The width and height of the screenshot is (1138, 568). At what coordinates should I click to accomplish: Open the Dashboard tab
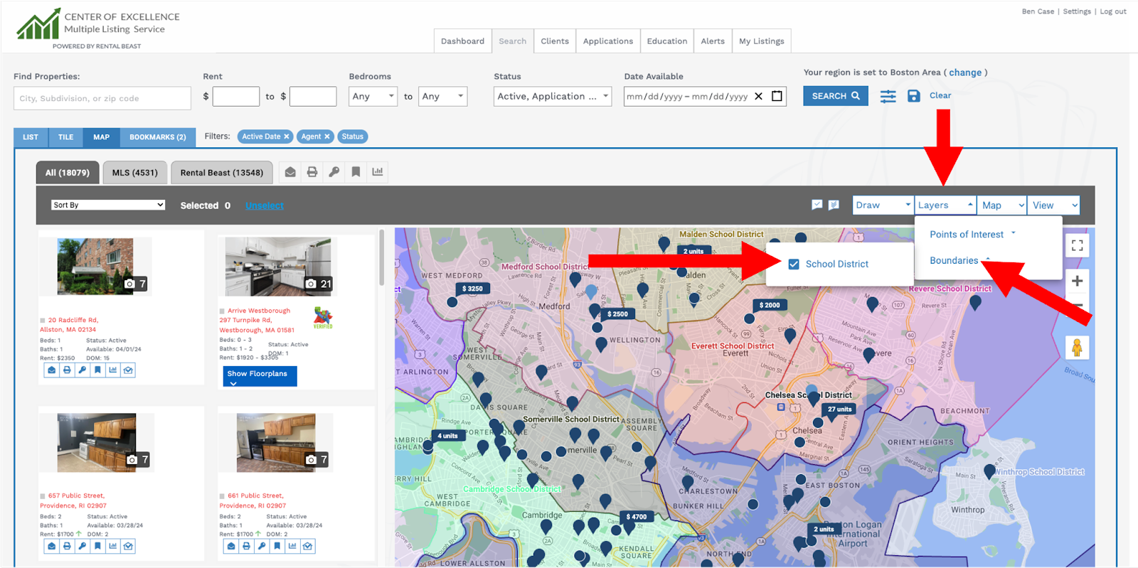(x=462, y=41)
